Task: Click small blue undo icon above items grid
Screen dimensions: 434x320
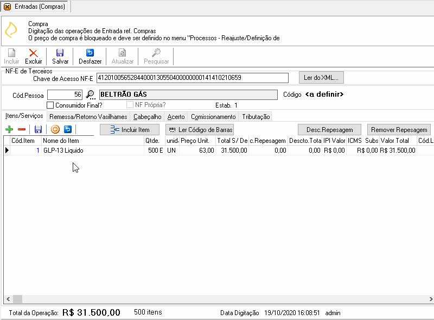Action: click(68, 129)
